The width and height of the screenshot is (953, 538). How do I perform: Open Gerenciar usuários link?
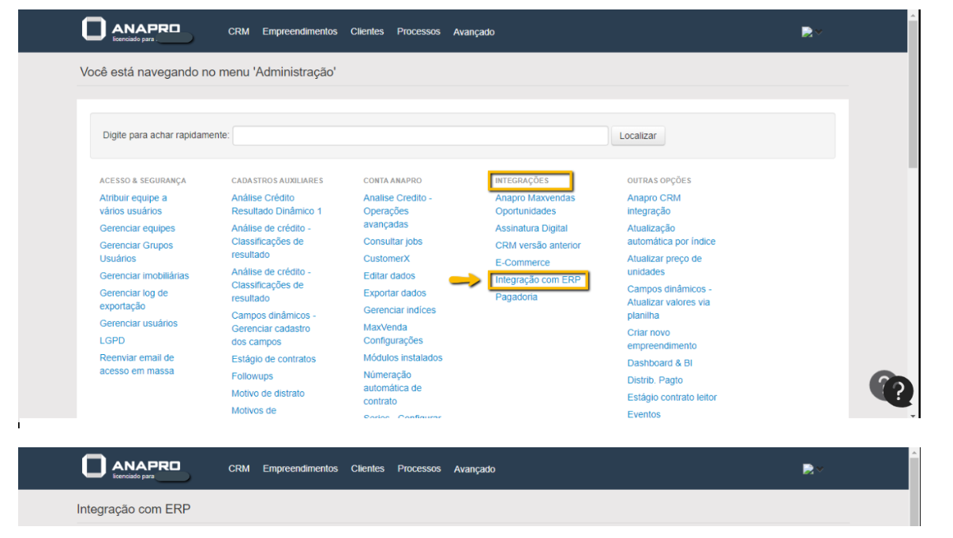[x=138, y=323]
